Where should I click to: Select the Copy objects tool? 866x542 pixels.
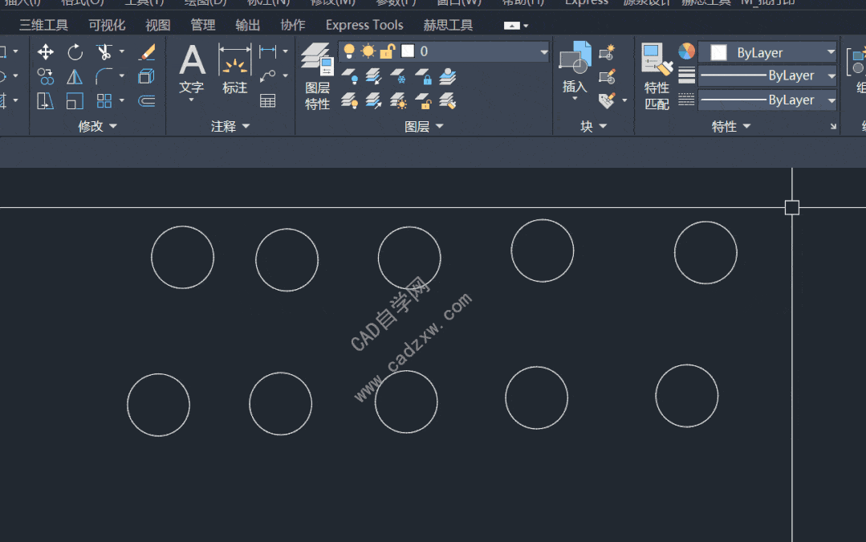45,76
